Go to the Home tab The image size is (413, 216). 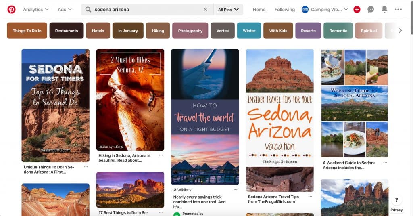pos(259,10)
